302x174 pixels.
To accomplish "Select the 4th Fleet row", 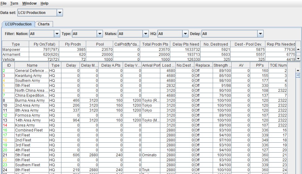I will click(x=145, y=150).
